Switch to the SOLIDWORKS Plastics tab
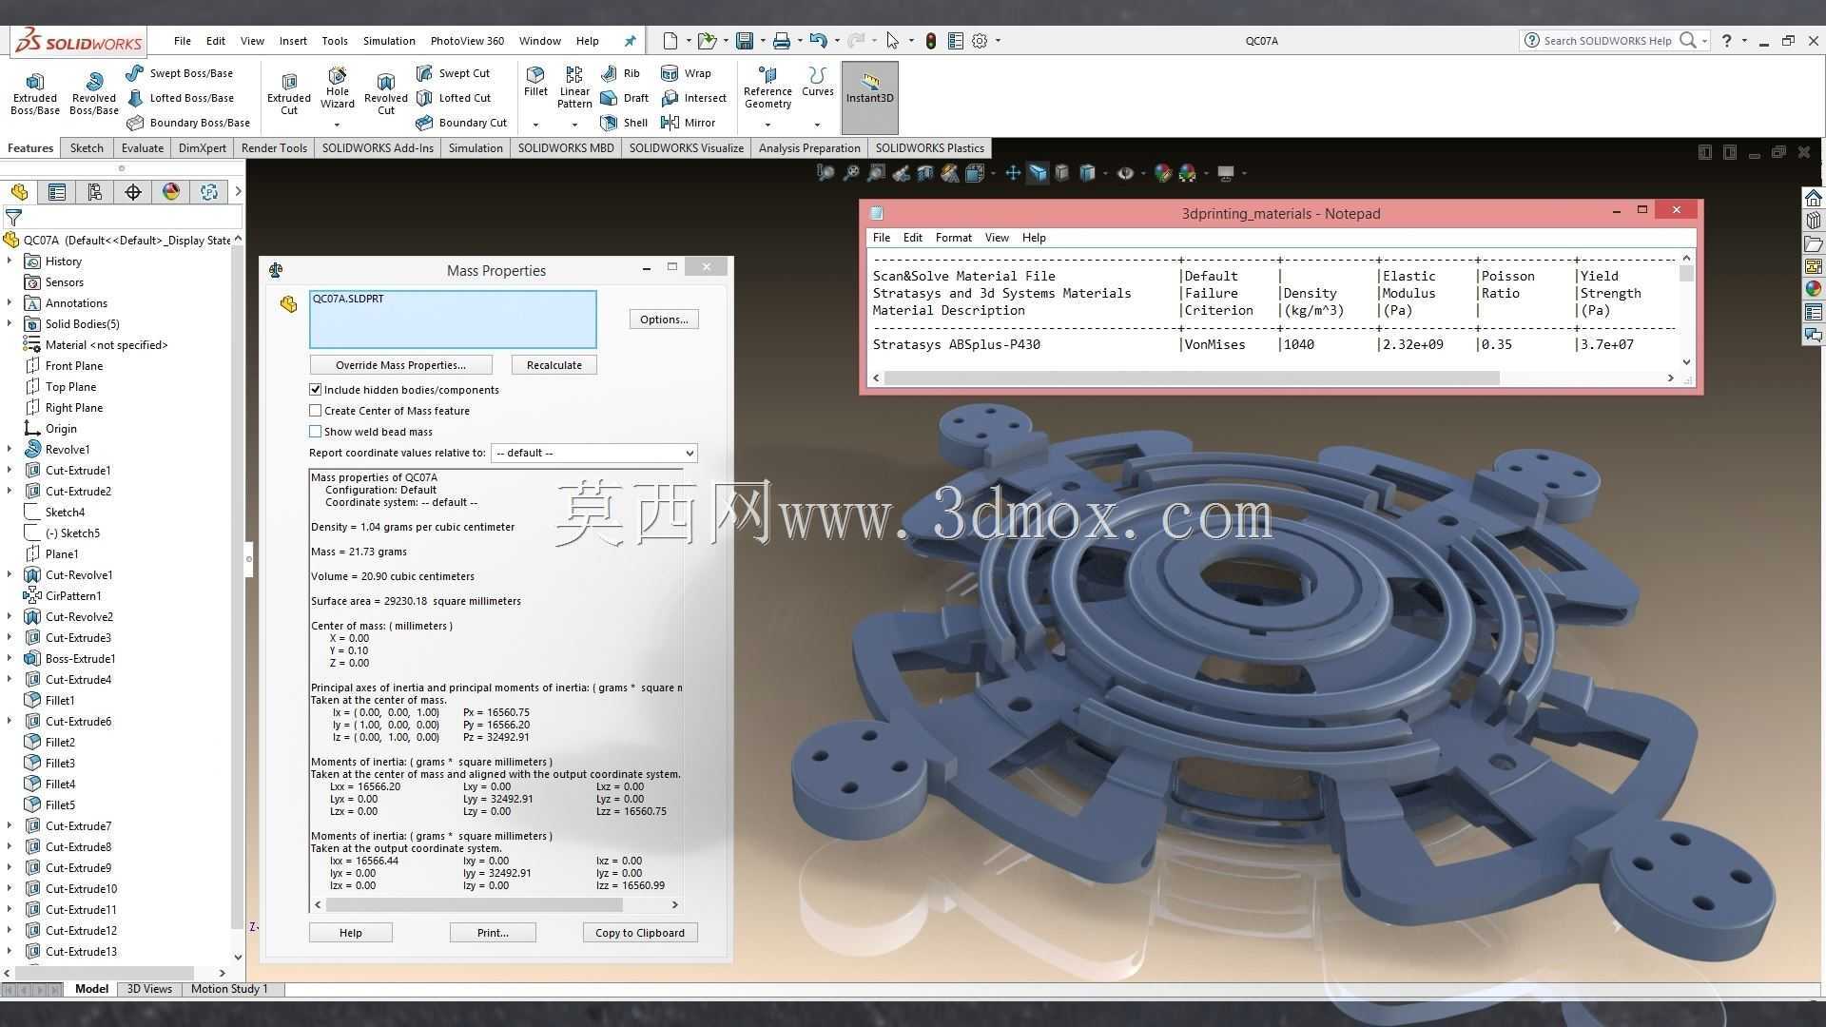1826x1027 pixels. tap(929, 148)
